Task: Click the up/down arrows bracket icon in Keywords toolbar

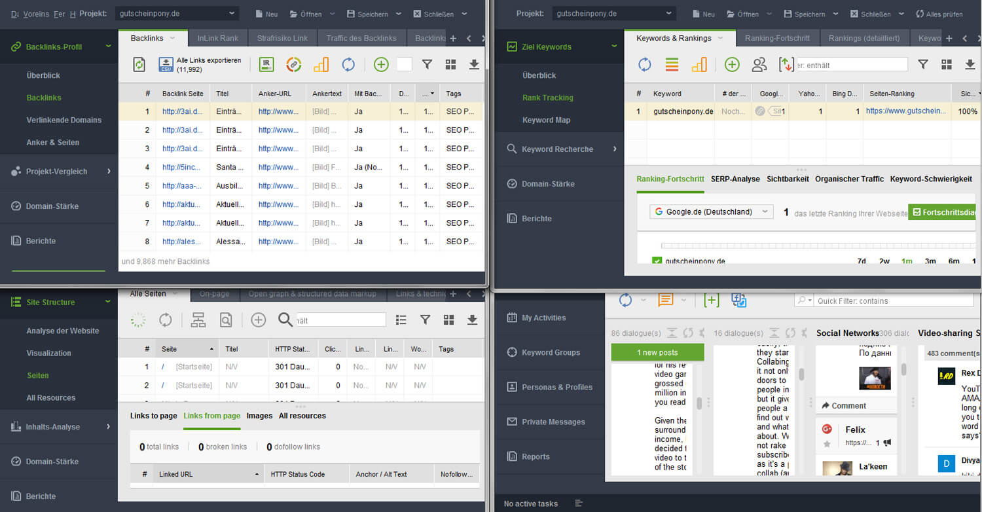Action: [786, 64]
